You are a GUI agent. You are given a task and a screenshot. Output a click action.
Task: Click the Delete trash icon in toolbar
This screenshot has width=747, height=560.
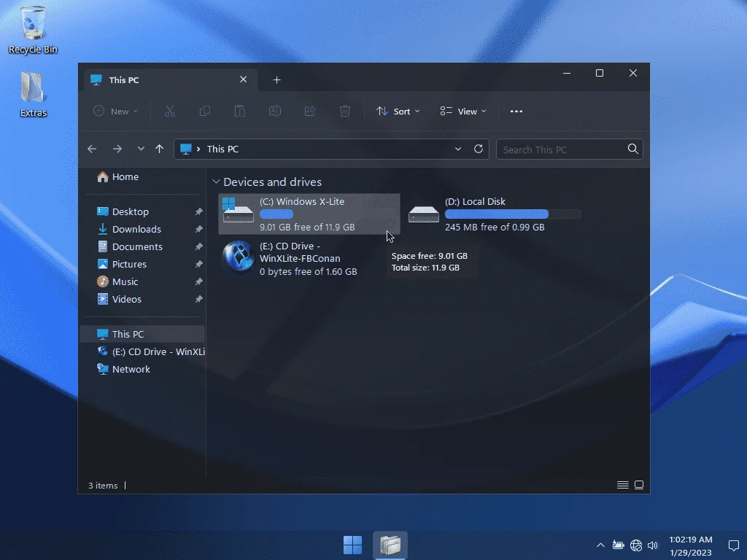tap(345, 112)
